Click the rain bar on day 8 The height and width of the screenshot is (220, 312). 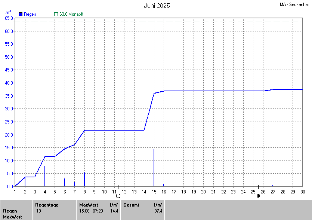84,179
